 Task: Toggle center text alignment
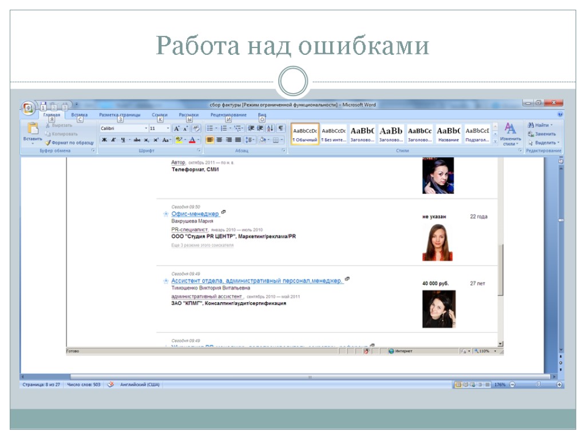click(x=219, y=140)
